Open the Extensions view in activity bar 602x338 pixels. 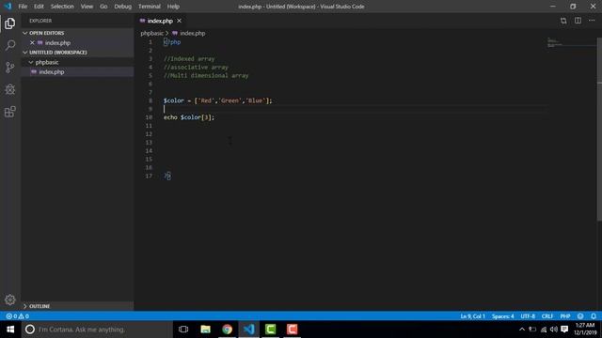10,112
